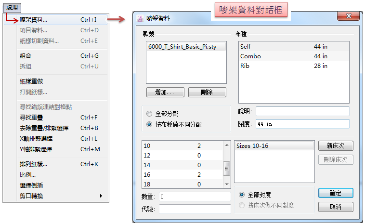Select size row 14

(x=182, y=165)
